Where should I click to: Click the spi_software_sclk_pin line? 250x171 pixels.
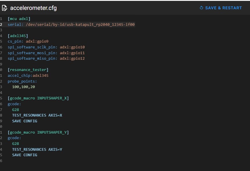click(46, 47)
